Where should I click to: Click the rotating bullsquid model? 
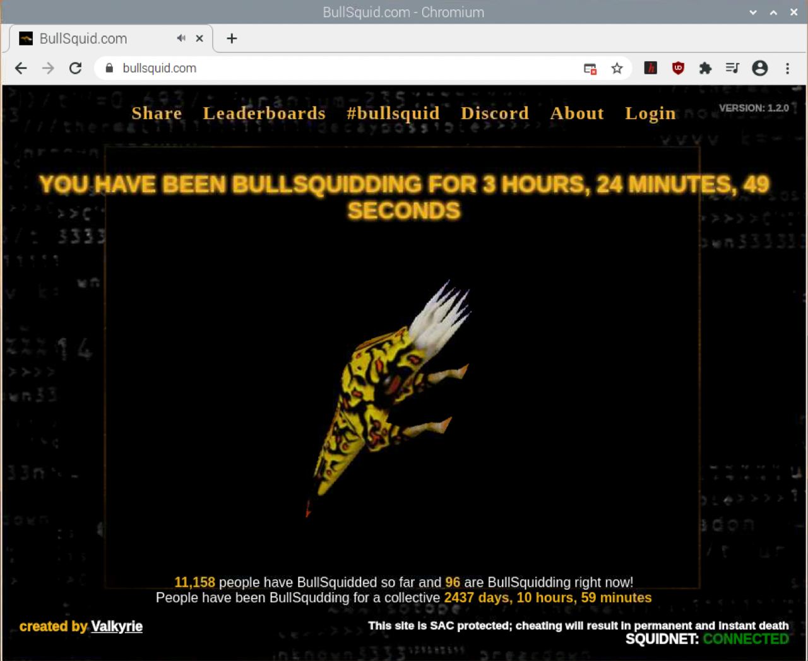(390, 399)
